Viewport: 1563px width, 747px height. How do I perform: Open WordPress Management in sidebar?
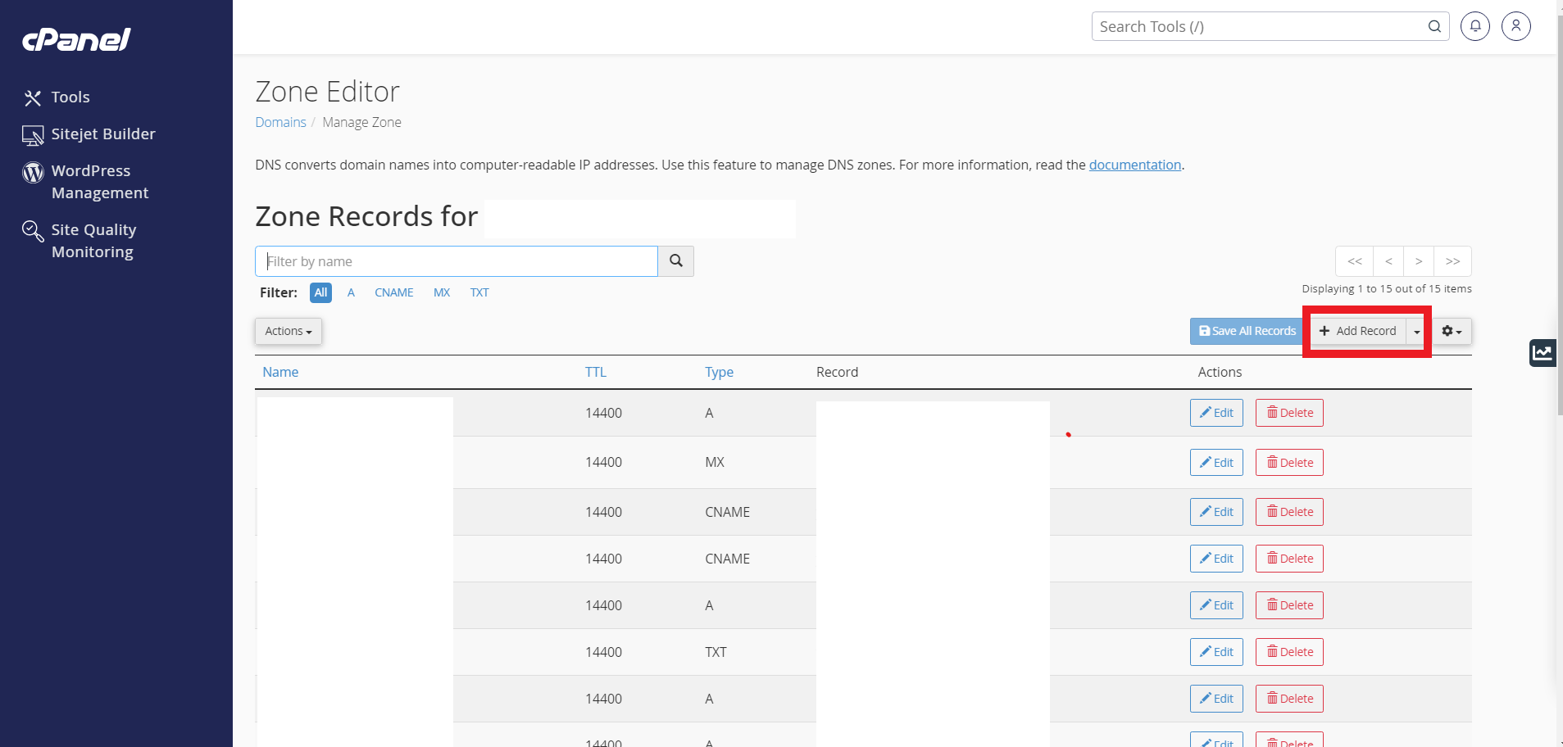[x=85, y=182]
